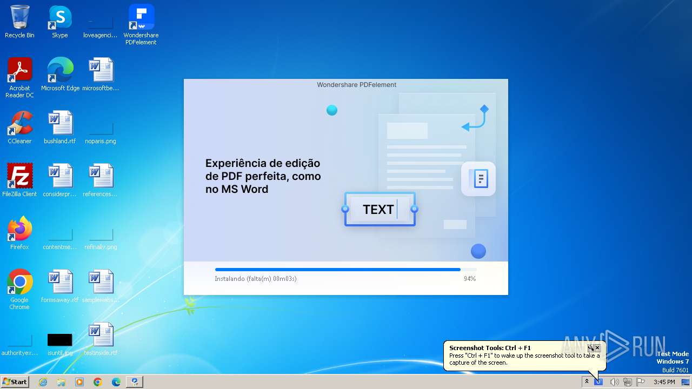692x389 pixels.
Task: Open the network tray icon
Action: (x=627, y=382)
